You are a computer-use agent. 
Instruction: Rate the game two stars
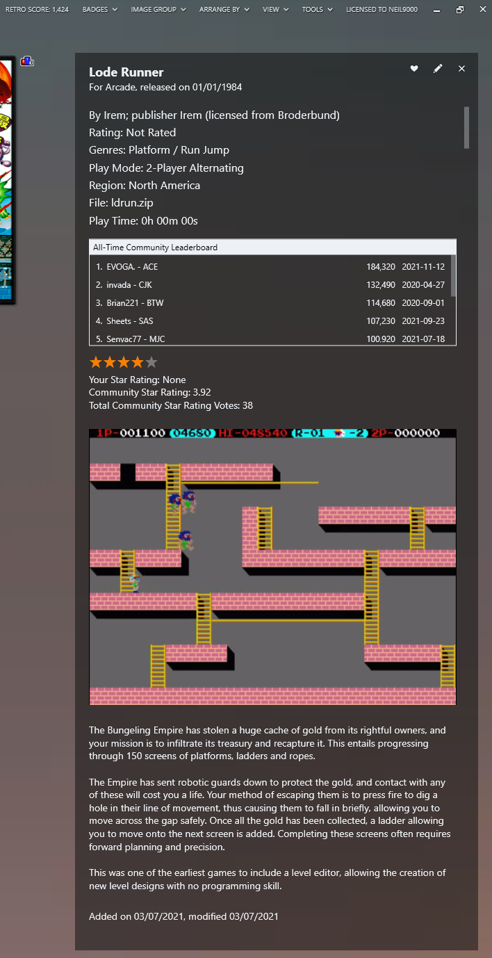point(110,362)
